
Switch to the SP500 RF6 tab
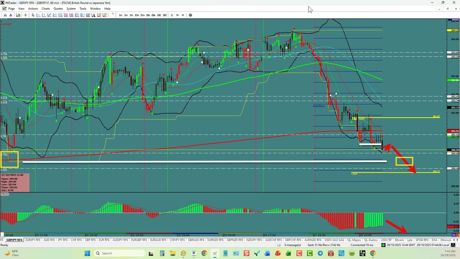pos(422,240)
